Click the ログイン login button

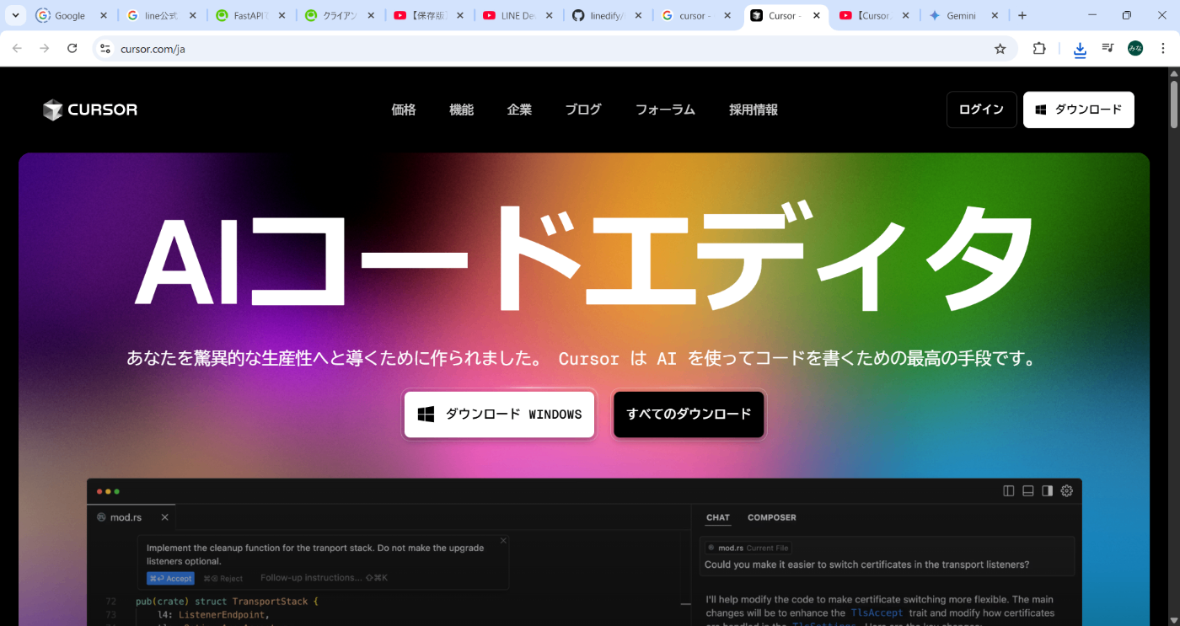[x=981, y=110]
